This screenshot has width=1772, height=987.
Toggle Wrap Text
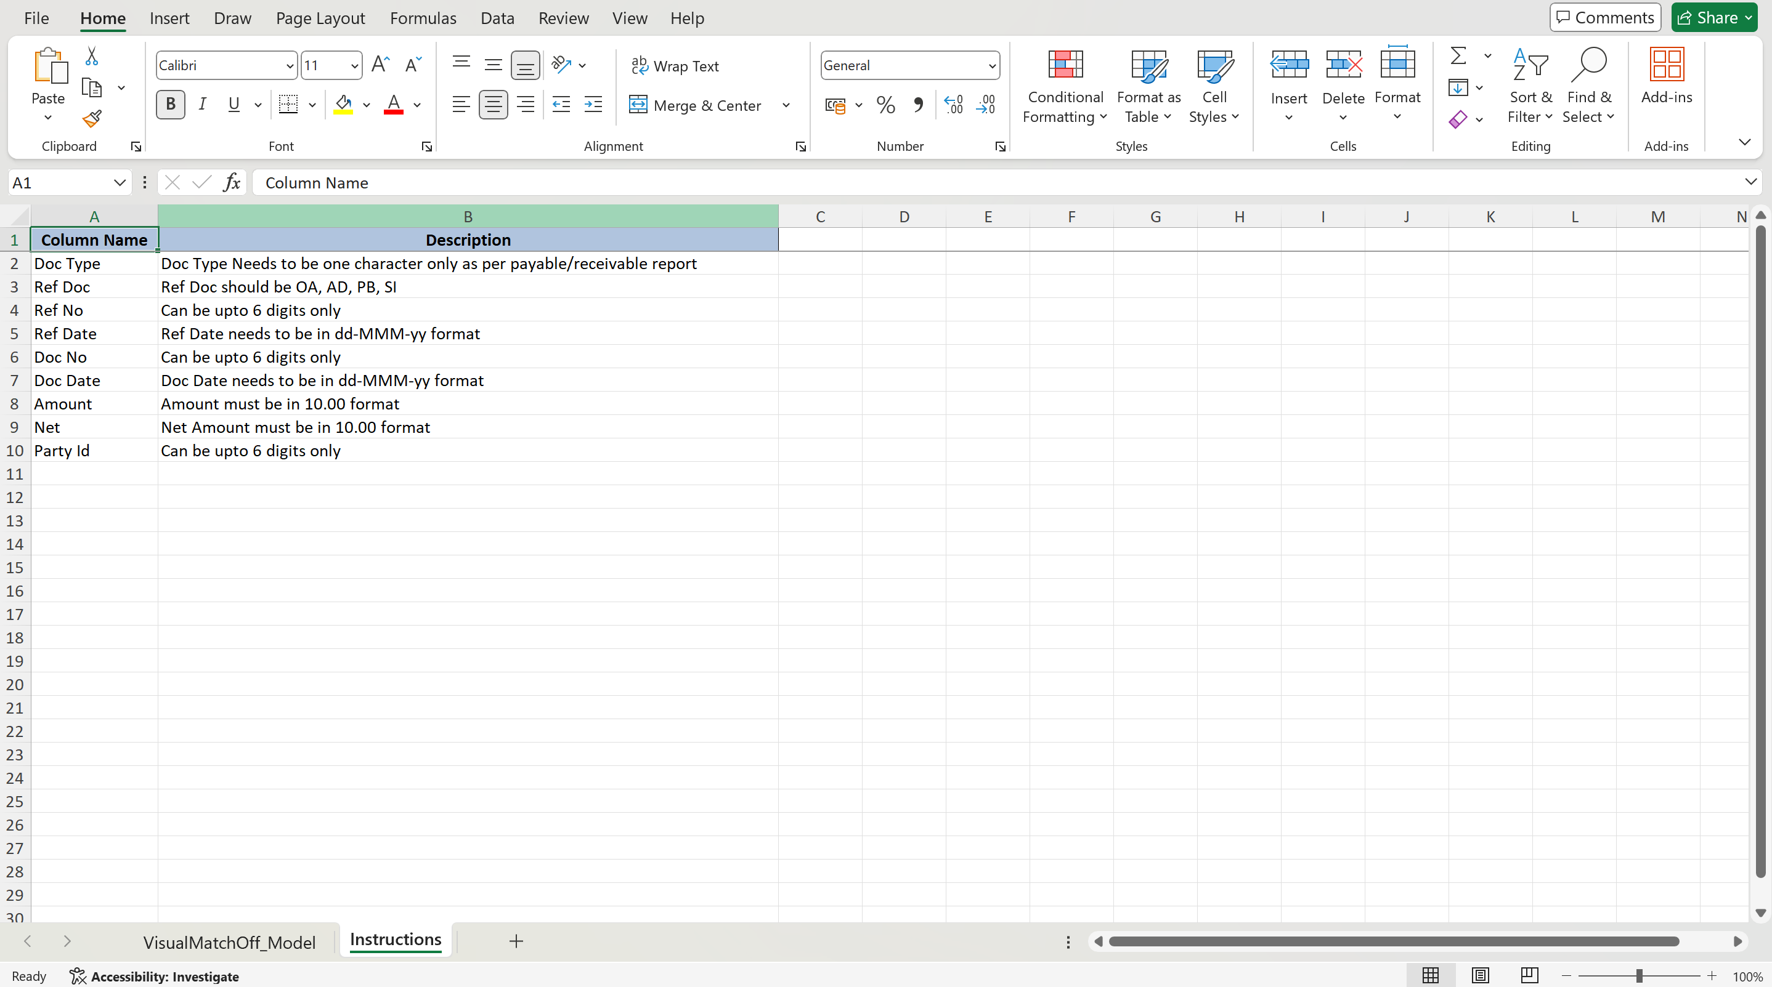[675, 66]
